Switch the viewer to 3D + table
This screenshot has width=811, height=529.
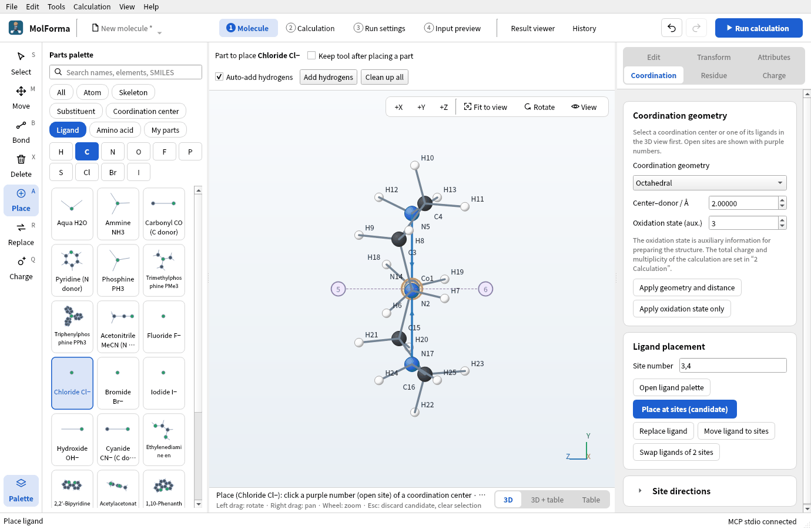point(547,500)
